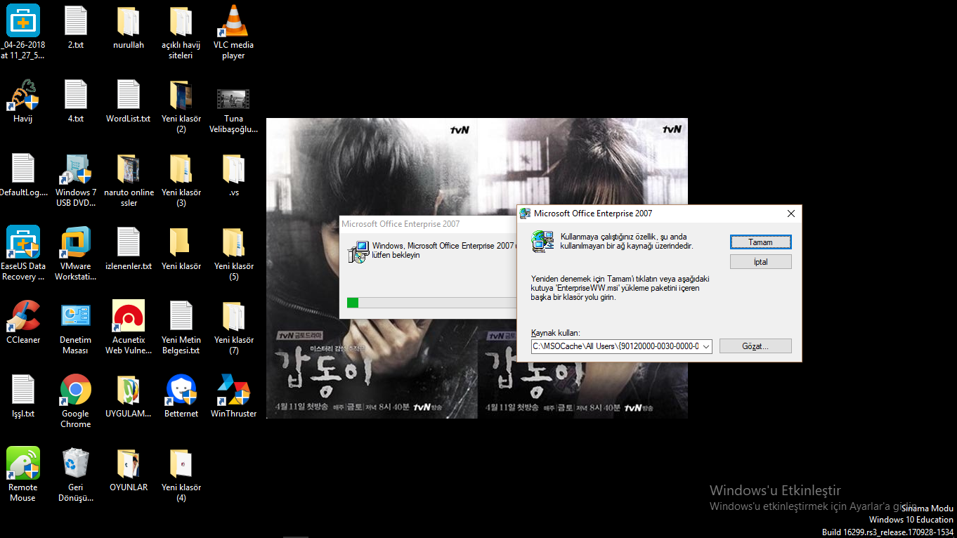Open Denetim Masası control panel
957x538 pixels.
[75, 328]
